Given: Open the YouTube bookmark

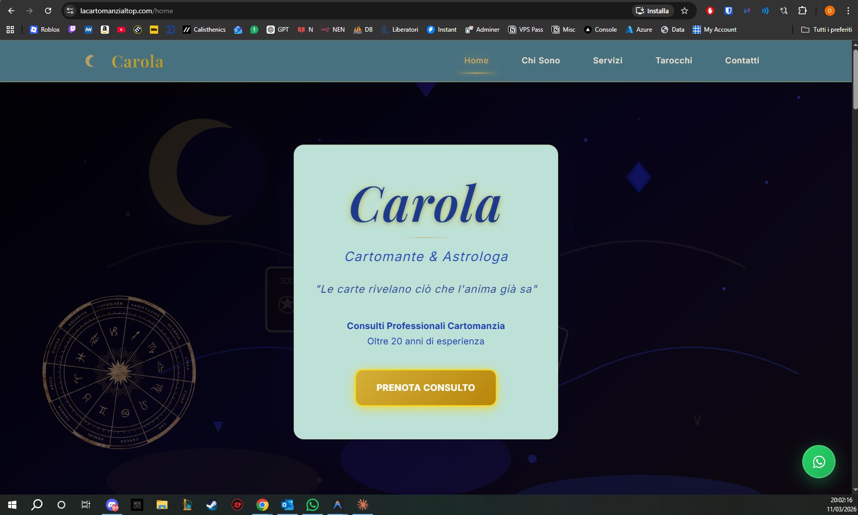Looking at the screenshot, I should click(121, 29).
